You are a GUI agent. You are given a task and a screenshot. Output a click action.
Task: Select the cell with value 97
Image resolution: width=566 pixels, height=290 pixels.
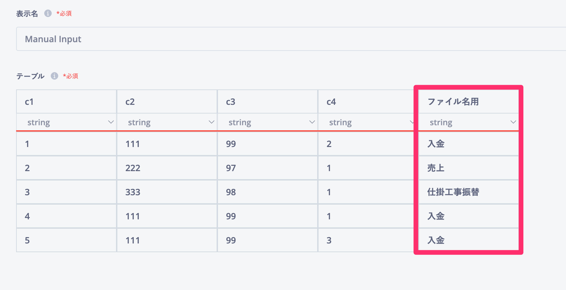pos(268,168)
